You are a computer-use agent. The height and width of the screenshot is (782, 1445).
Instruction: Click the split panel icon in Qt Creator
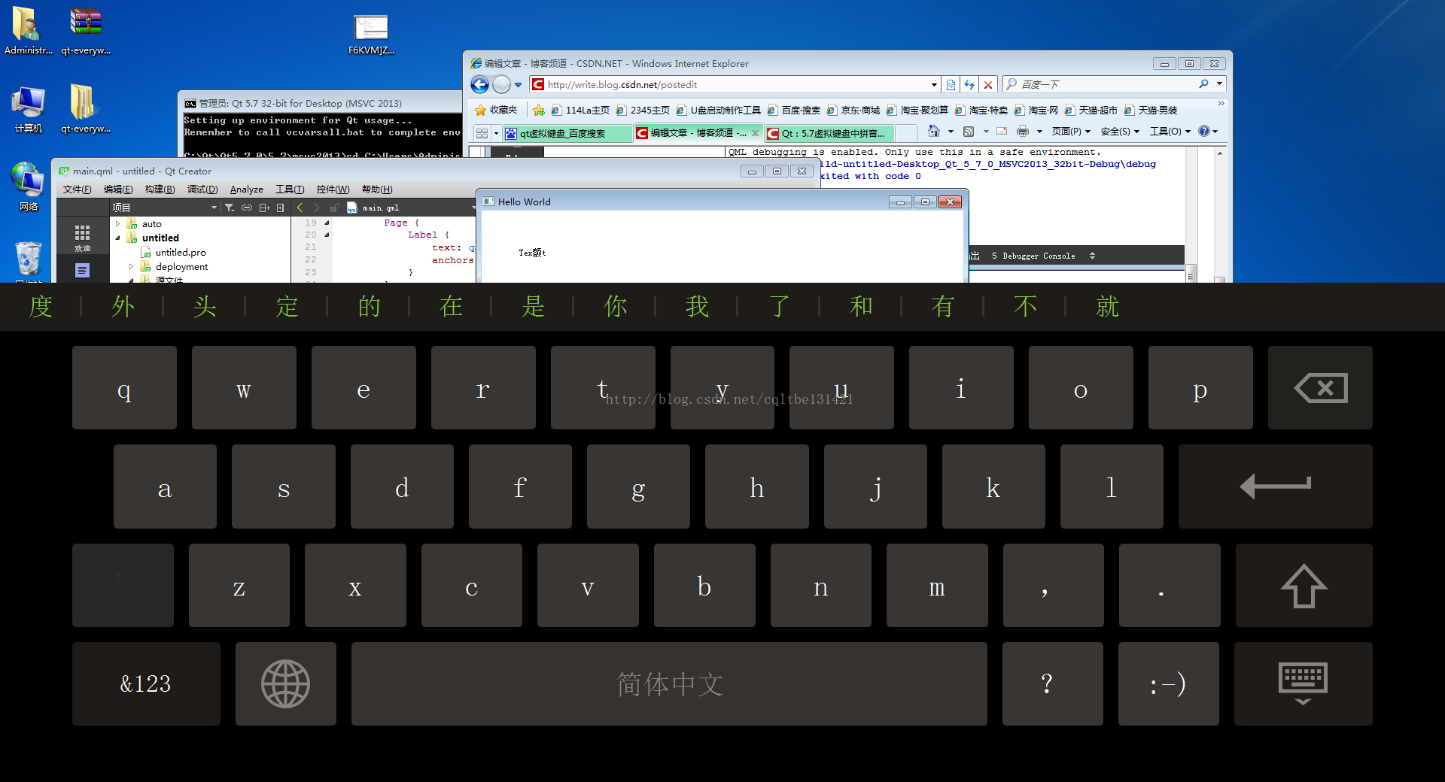click(x=263, y=208)
